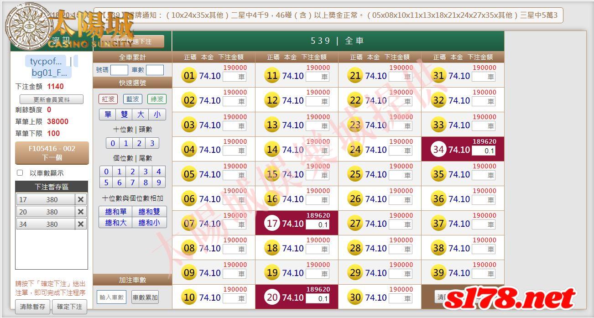Select number ball 03
The image size is (594, 318).
click(x=189, y=125)
